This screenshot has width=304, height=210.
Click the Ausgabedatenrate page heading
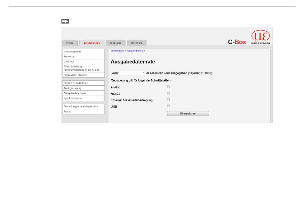133,62
